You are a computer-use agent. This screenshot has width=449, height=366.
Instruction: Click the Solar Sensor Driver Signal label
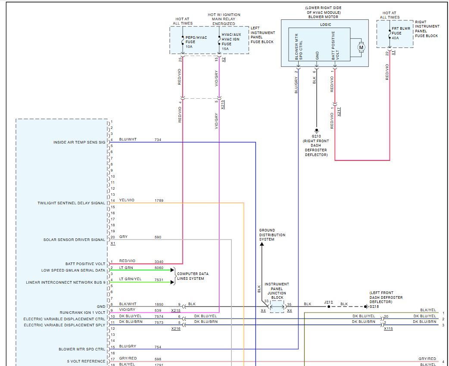point(74,240)
